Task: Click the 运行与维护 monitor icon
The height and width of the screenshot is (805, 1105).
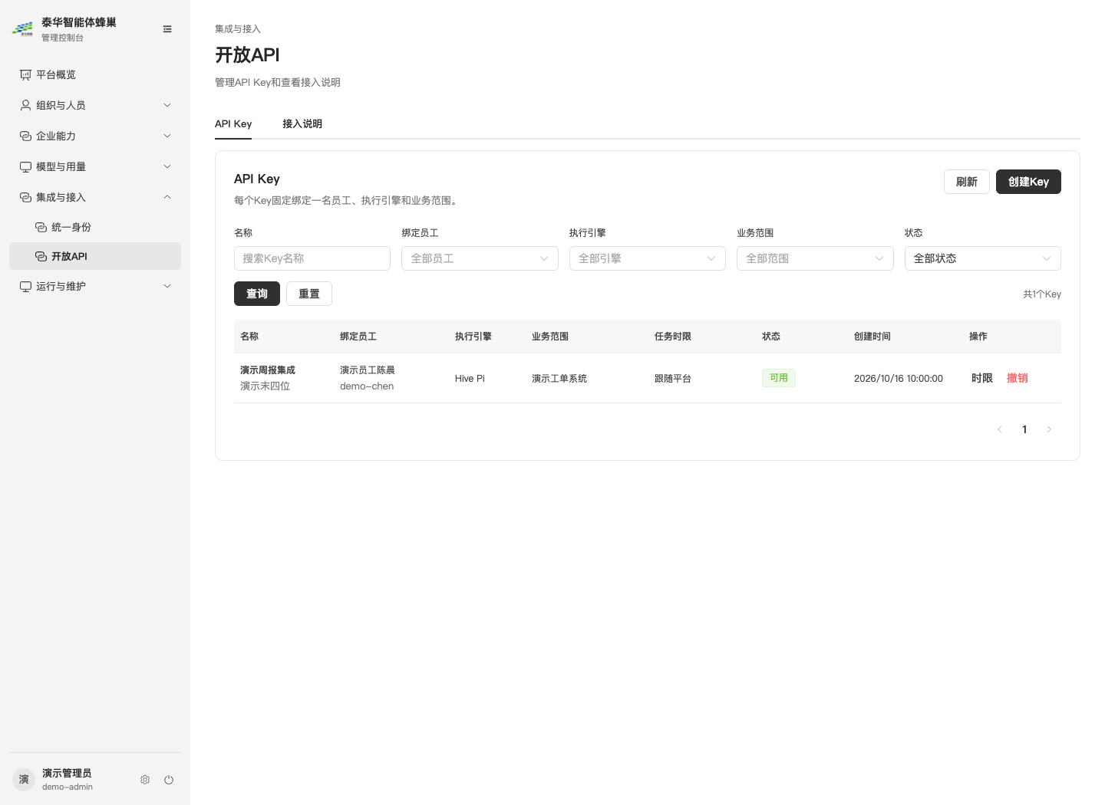Action: [25, 286]
